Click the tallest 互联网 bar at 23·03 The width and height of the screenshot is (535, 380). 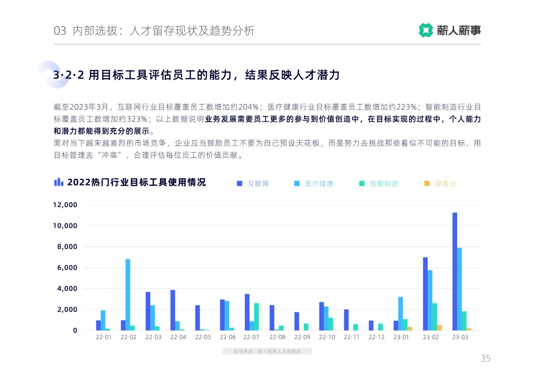(x=455, y=272)
